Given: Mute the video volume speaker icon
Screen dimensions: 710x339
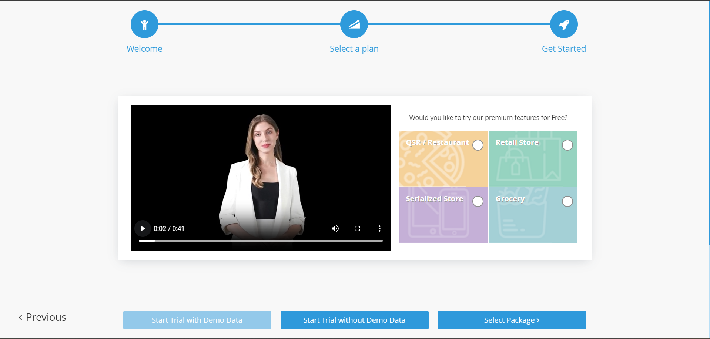Looking at the screenshot, I should pyautogui.click(x=335, y=228).
